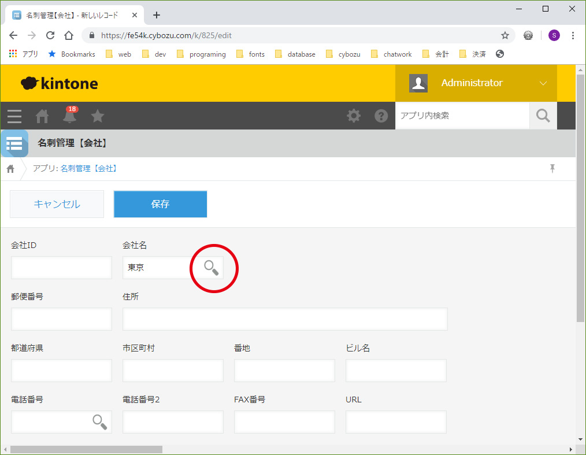Open the database bookmarks folder
The width and height of the screenshot is (586, 455).
point(295,54)
